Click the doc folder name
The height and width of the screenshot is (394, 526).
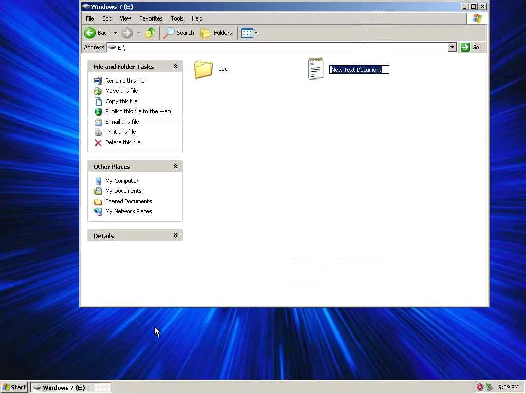223,69
